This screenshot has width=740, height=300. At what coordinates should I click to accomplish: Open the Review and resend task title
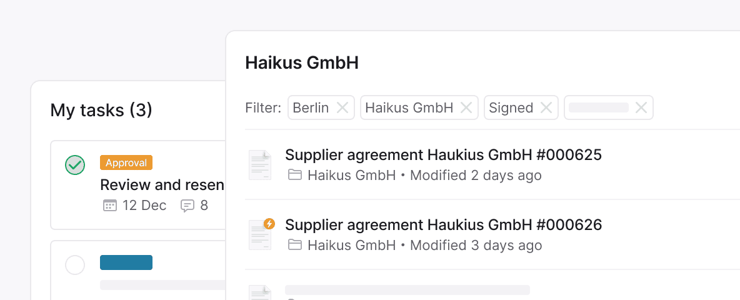pos(162,185)
